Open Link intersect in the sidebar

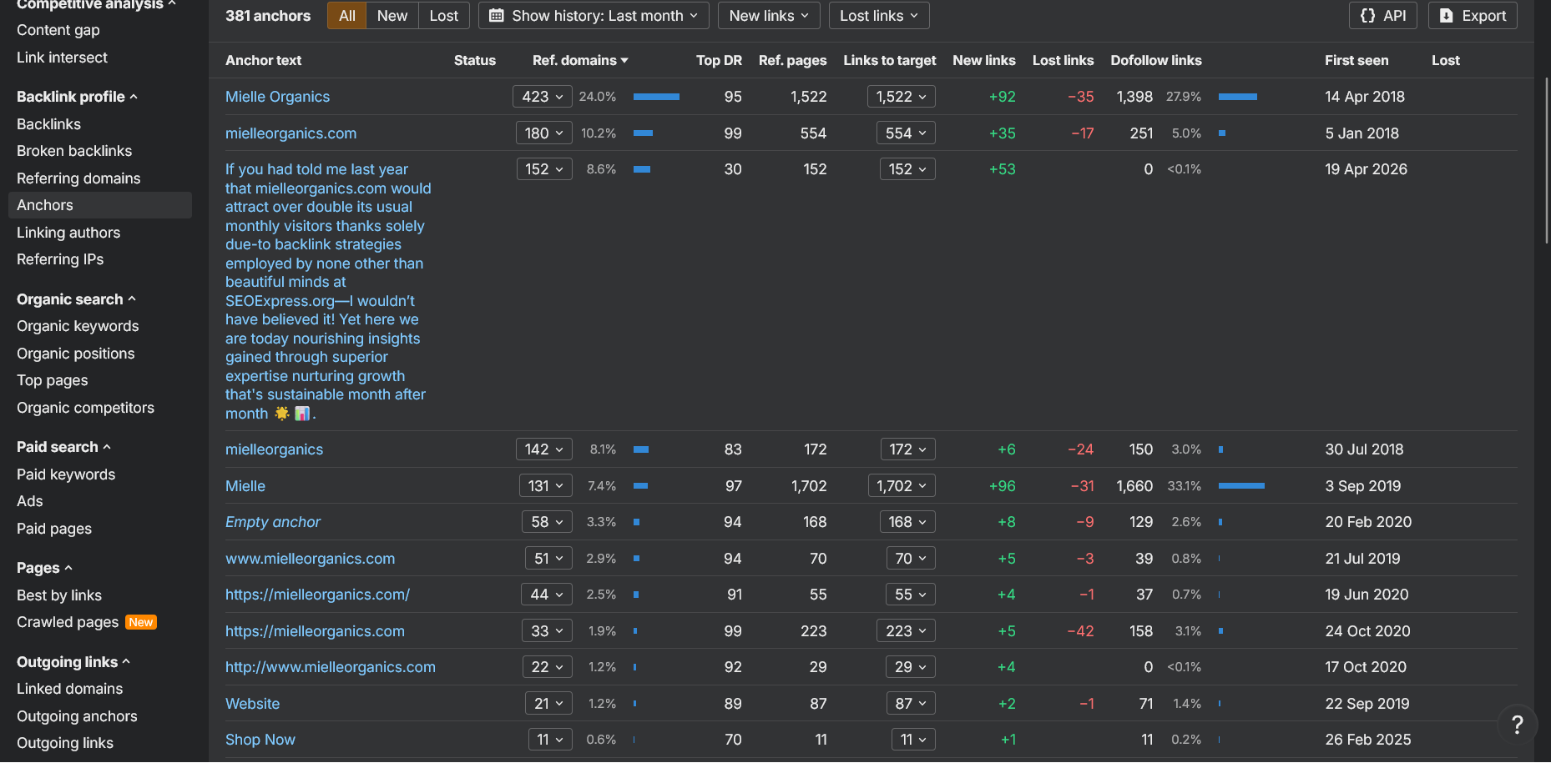pyautogui.click(x=63, y=58)
